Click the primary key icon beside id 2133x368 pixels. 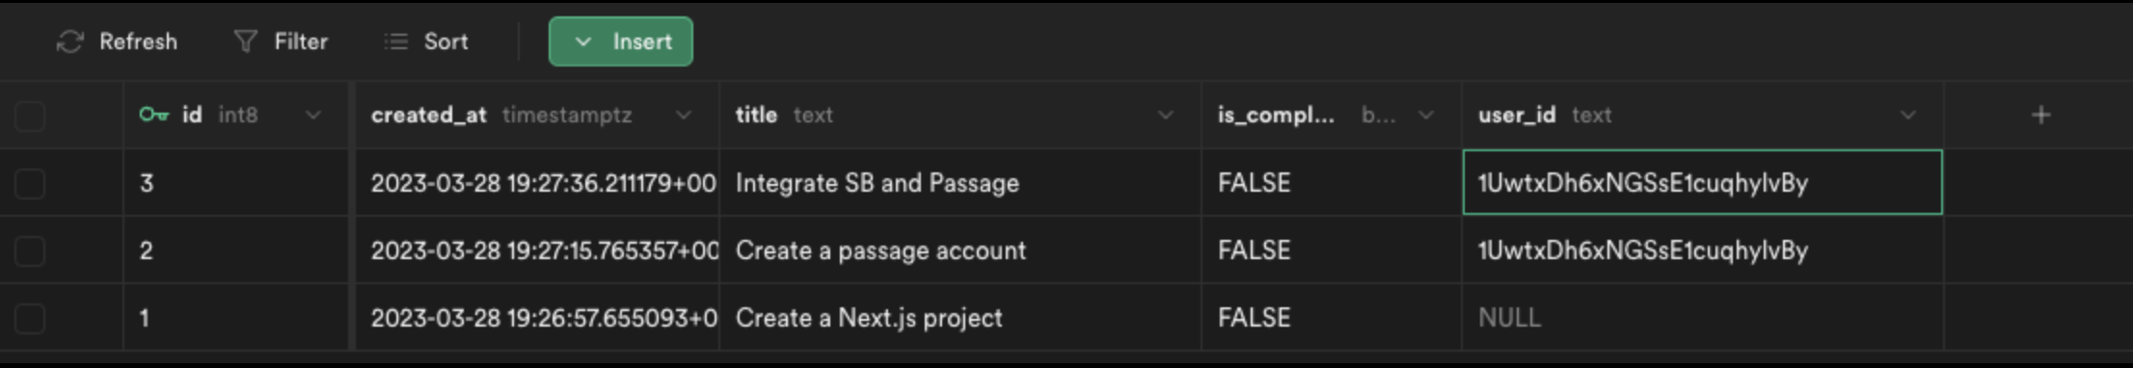coord(153,115)
